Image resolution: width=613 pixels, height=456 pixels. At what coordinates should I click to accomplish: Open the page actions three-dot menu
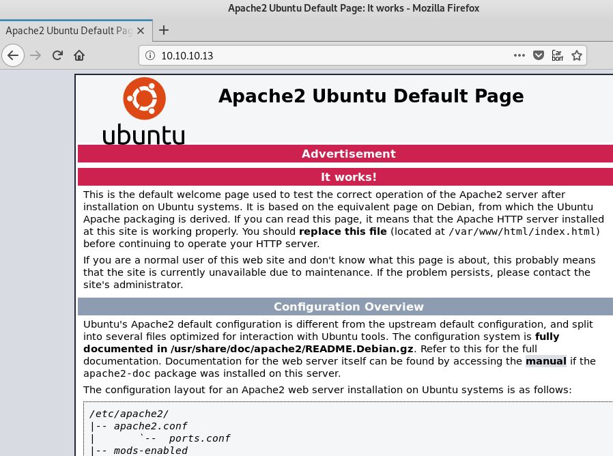(519, 55)
